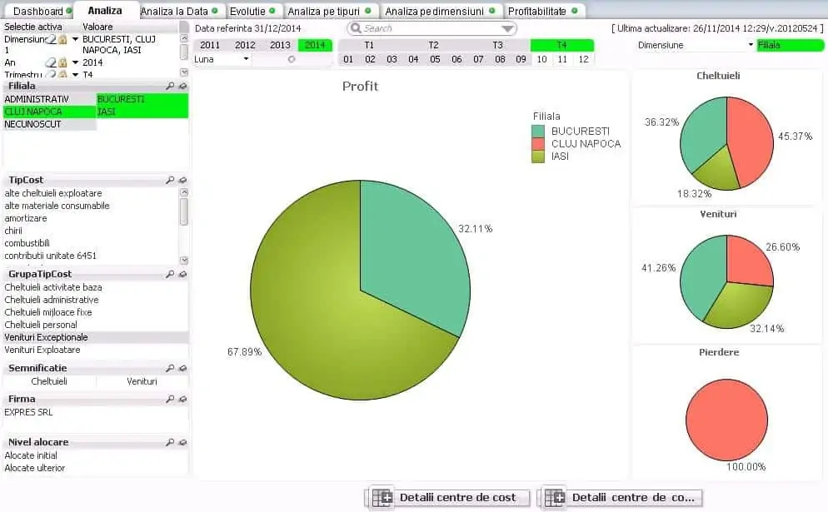Switch to the Profitabilitate tab

point(539,11)
